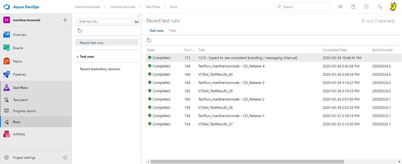Focus the Enter Run ID input field
Viewport: 402px width, 164px height.
[104, 22]
